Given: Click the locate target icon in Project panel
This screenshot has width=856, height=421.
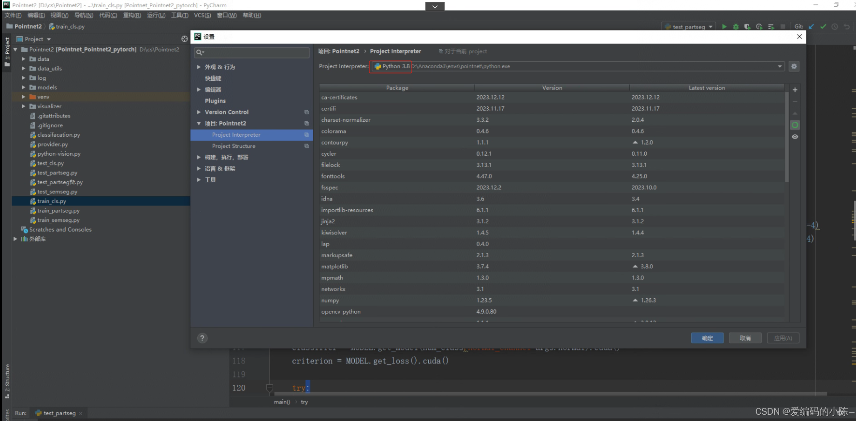Looking at the screenshot, I should pos(185,39).
